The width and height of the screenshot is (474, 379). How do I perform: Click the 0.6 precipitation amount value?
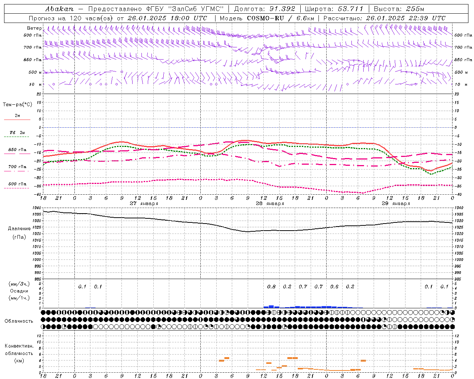pos(334,287)
